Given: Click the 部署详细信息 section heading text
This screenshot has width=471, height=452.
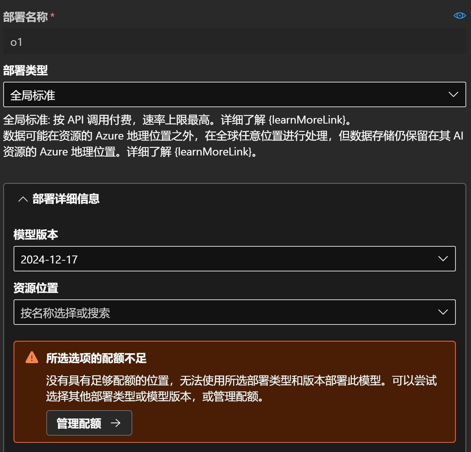Looking at the screenshot, I should (66, 199).
